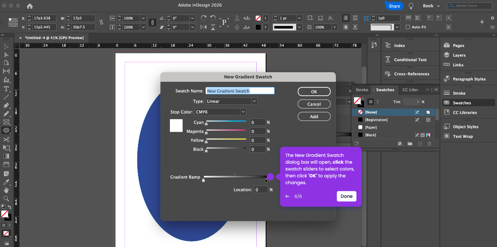The width and height of the screenshot is (497, 247).
Task: Click the Cyan slider track
Action: coord(226,121)
